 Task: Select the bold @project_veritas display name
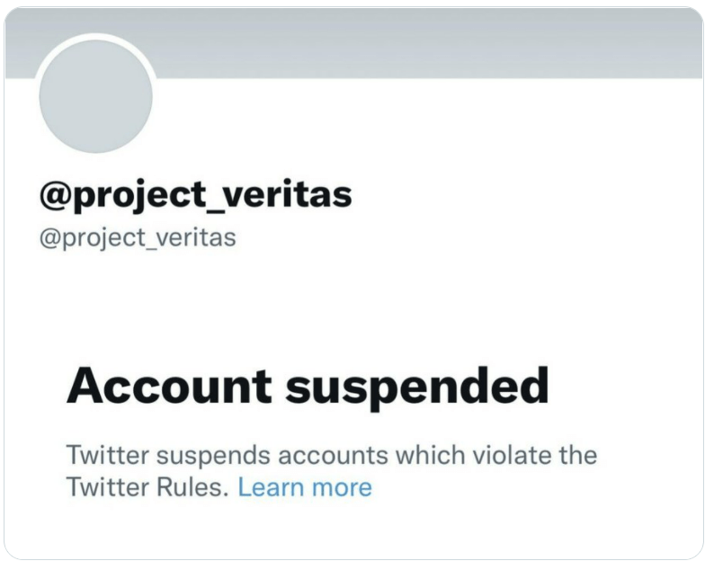(195, 195)
